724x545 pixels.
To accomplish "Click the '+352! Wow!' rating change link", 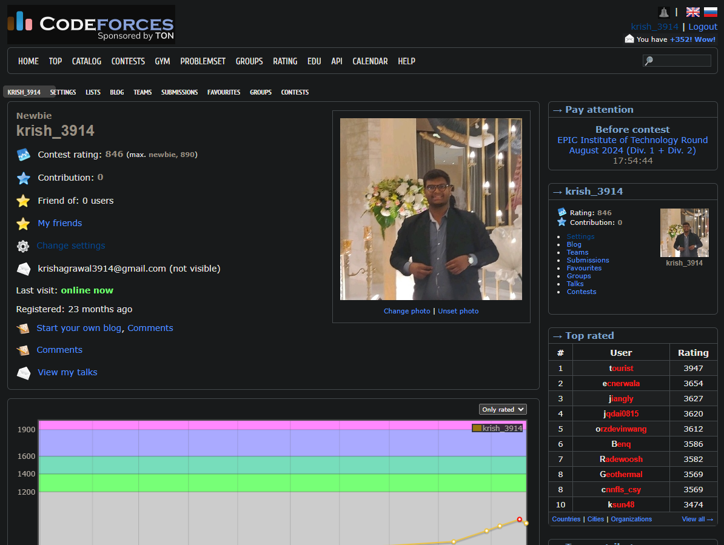I will coord(692,39).
